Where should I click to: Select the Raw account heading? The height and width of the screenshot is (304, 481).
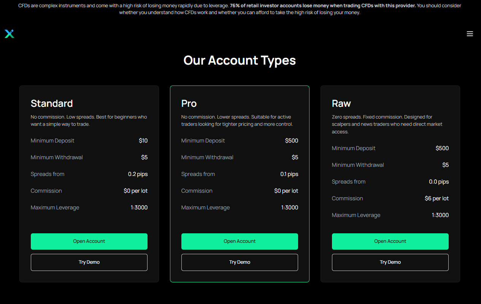click(341, 103)
